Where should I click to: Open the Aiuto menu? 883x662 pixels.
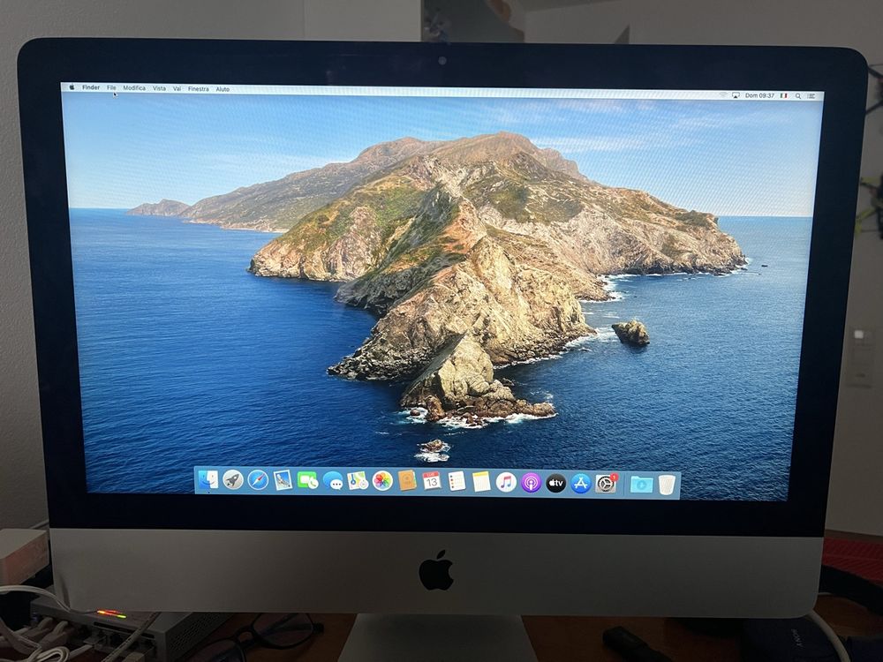coord(223,89)
